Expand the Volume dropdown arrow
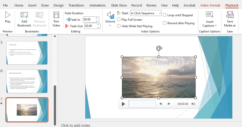The image size is (242, 127). [x=110, y=25]
